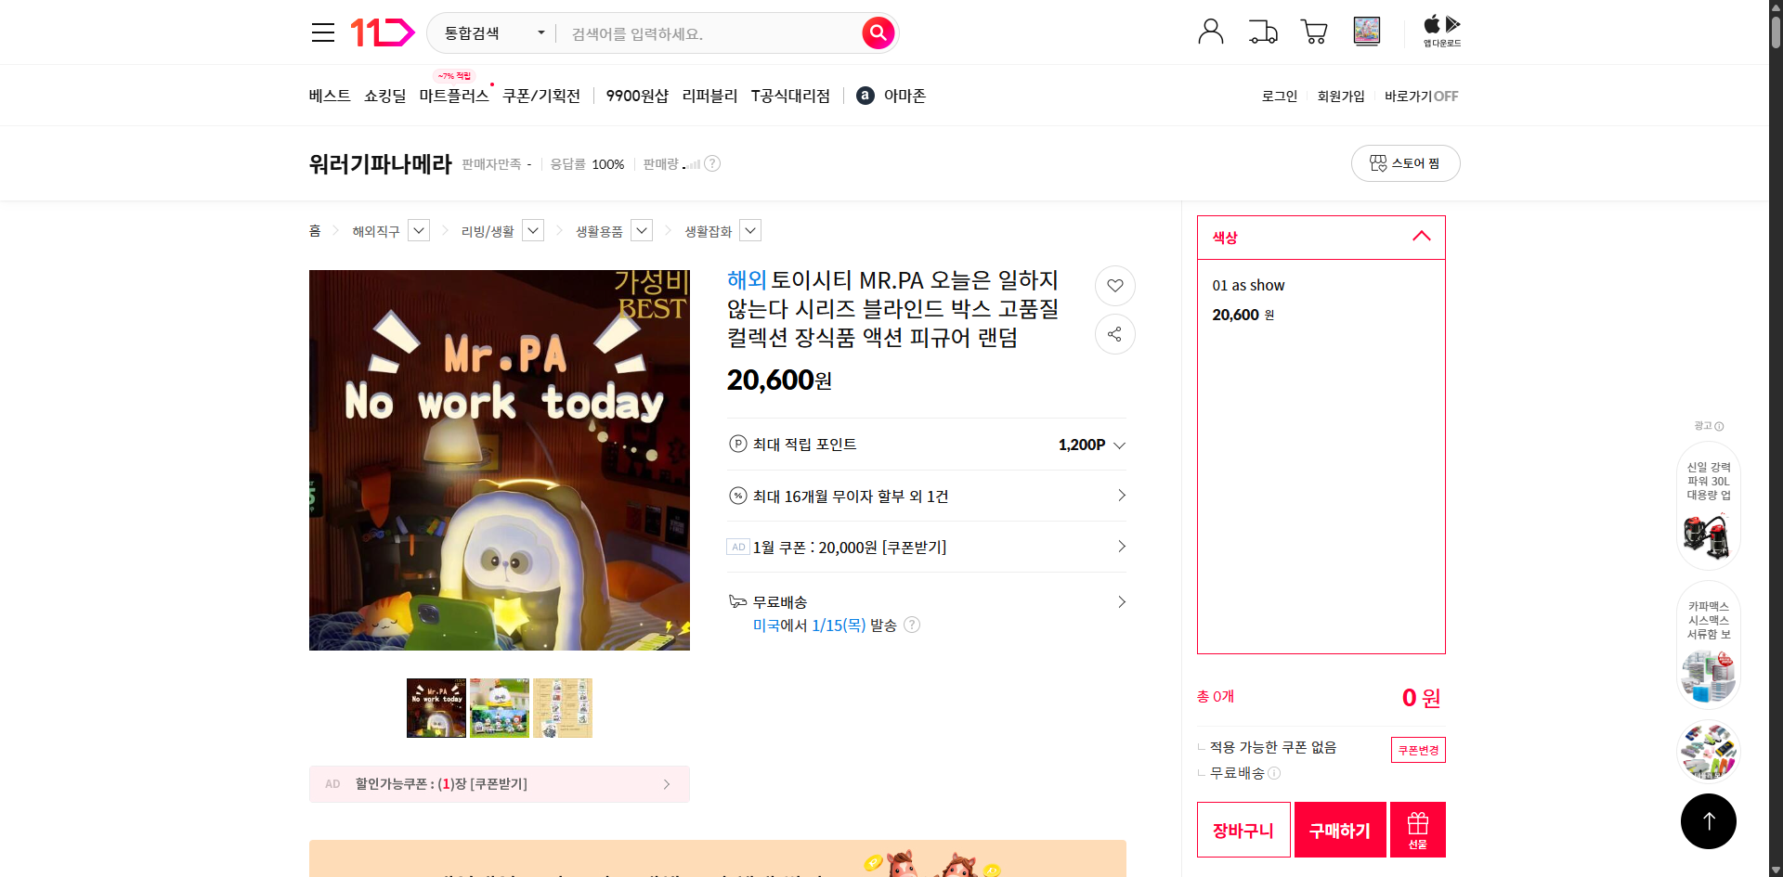This screenshot has width=1783, height=877.
Task: Click the scroll-to-top arrow button
Action: 1709,820
